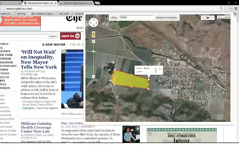The image size is (239, 149).
Task: Select the hand pan tool on the map
Action: (203, 18)
